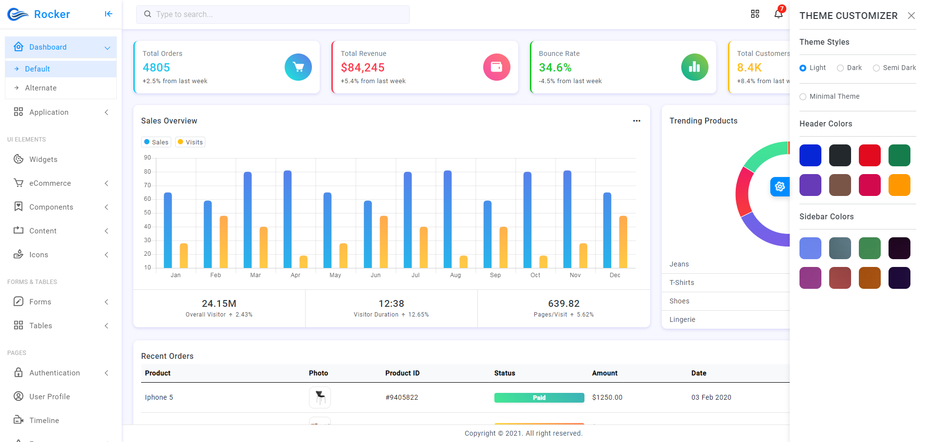Select the Dark theme radio button
This screenshot has width=926, height=442.
click(840, 68)
